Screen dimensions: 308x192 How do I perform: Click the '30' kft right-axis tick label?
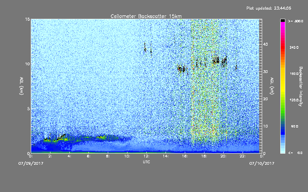tap(265, 71)
